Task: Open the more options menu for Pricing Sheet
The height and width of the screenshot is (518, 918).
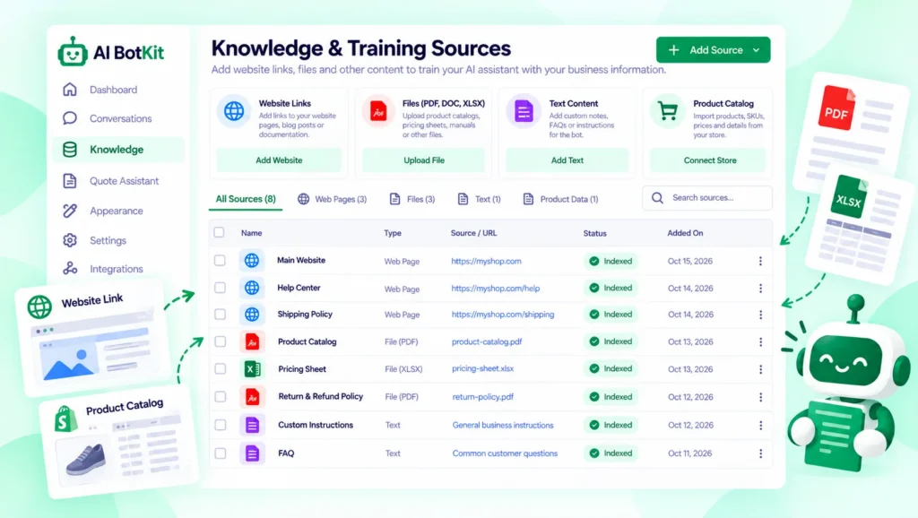Action: 760,369
